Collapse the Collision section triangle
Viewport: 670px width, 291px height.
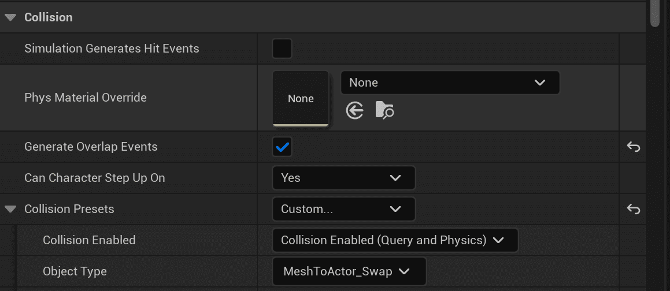coord(10,17)
